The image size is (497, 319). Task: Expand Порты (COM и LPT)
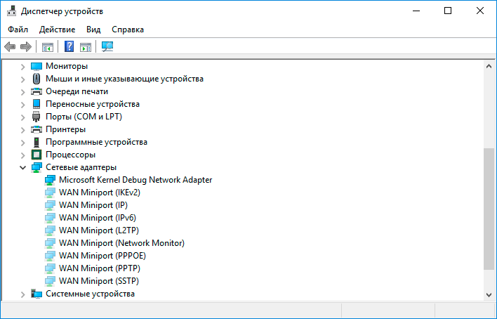[x=23, y=117]
